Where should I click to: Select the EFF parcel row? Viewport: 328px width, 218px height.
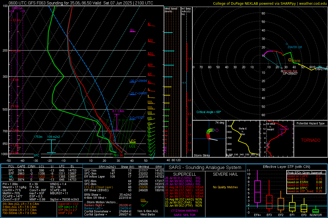click(x=42, y=173)
